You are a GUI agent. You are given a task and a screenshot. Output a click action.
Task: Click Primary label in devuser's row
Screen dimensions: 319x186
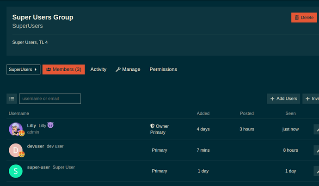point(159,150)
